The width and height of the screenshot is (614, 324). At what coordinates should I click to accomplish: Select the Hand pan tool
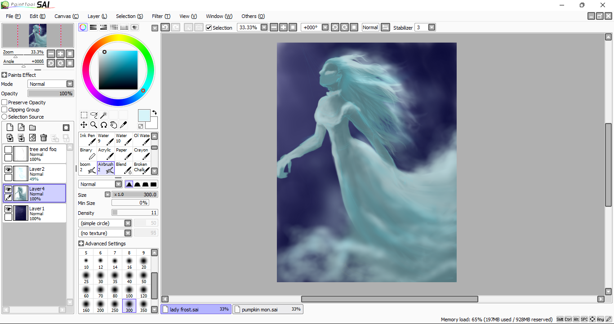tap(114, 125)
